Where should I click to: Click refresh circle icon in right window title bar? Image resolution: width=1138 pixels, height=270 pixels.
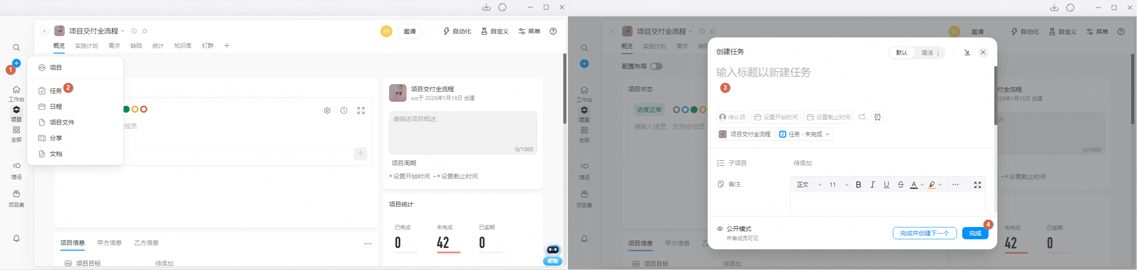point(1070,7)
